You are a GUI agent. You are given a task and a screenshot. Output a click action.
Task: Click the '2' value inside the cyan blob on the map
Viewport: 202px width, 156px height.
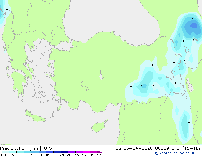tap(142, 86)
